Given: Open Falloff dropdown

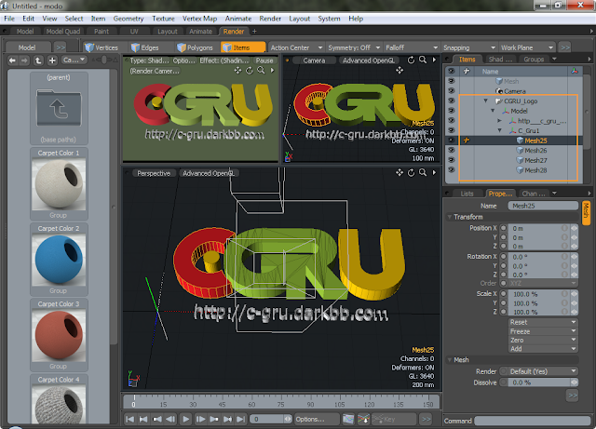Looking at the screenshot, I should tap(412, 47).
